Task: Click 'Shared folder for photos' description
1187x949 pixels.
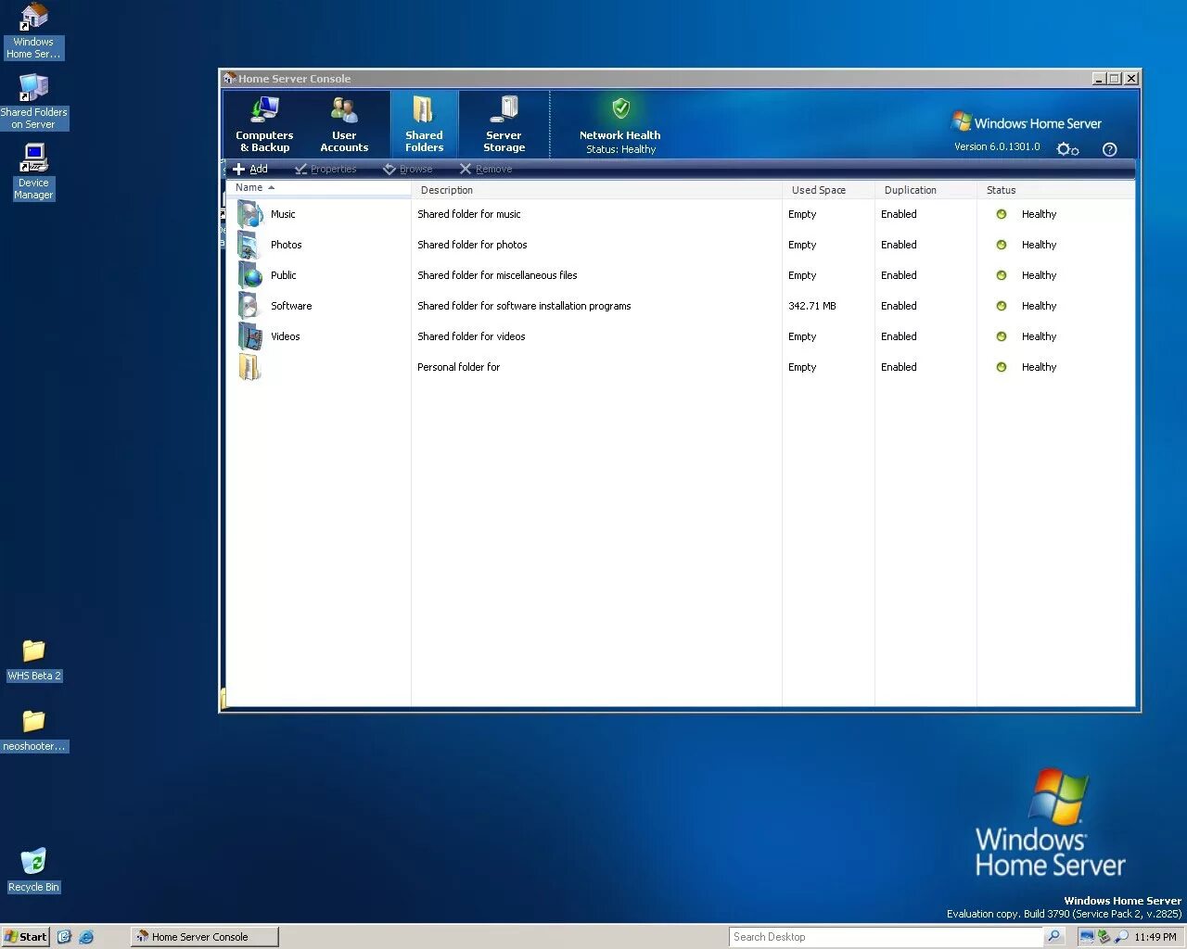Action: (472, 245)
